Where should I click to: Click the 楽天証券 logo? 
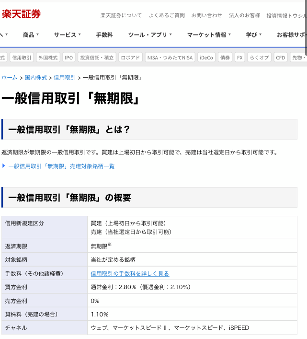point(21,14)
